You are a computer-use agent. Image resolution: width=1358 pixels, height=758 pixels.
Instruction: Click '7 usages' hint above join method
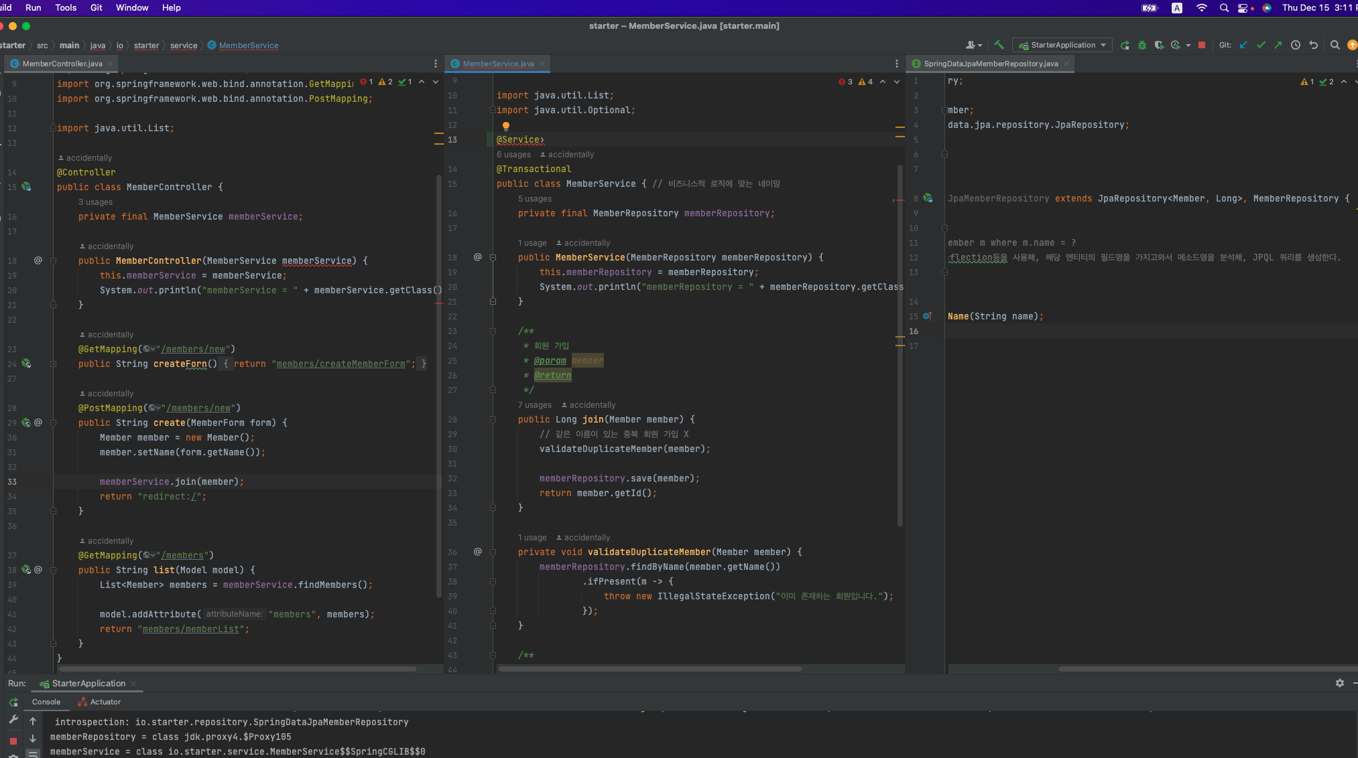(x=535, y=404)
